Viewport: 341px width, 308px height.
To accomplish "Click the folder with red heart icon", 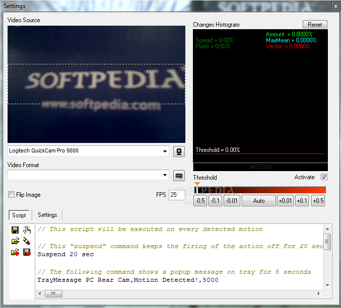I will click(x=15, y=252).
